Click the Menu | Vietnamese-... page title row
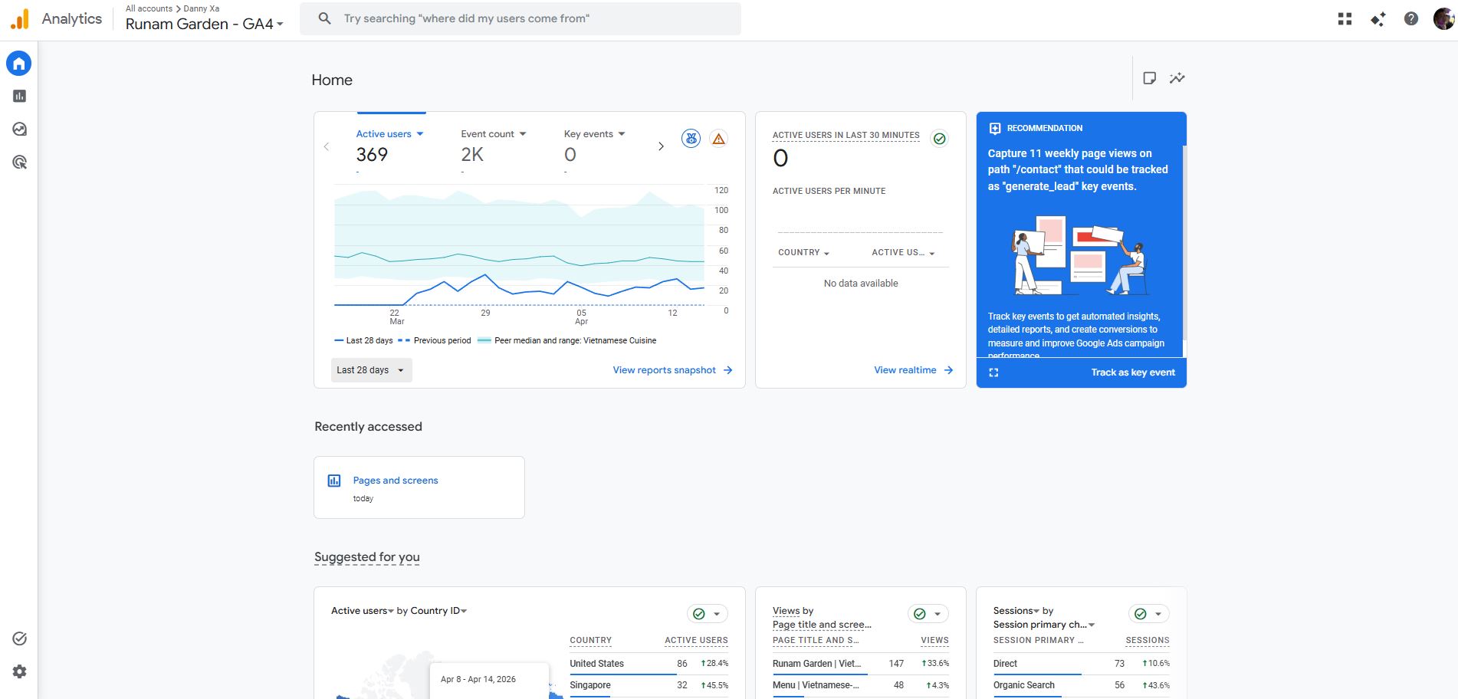 point(860,685)
